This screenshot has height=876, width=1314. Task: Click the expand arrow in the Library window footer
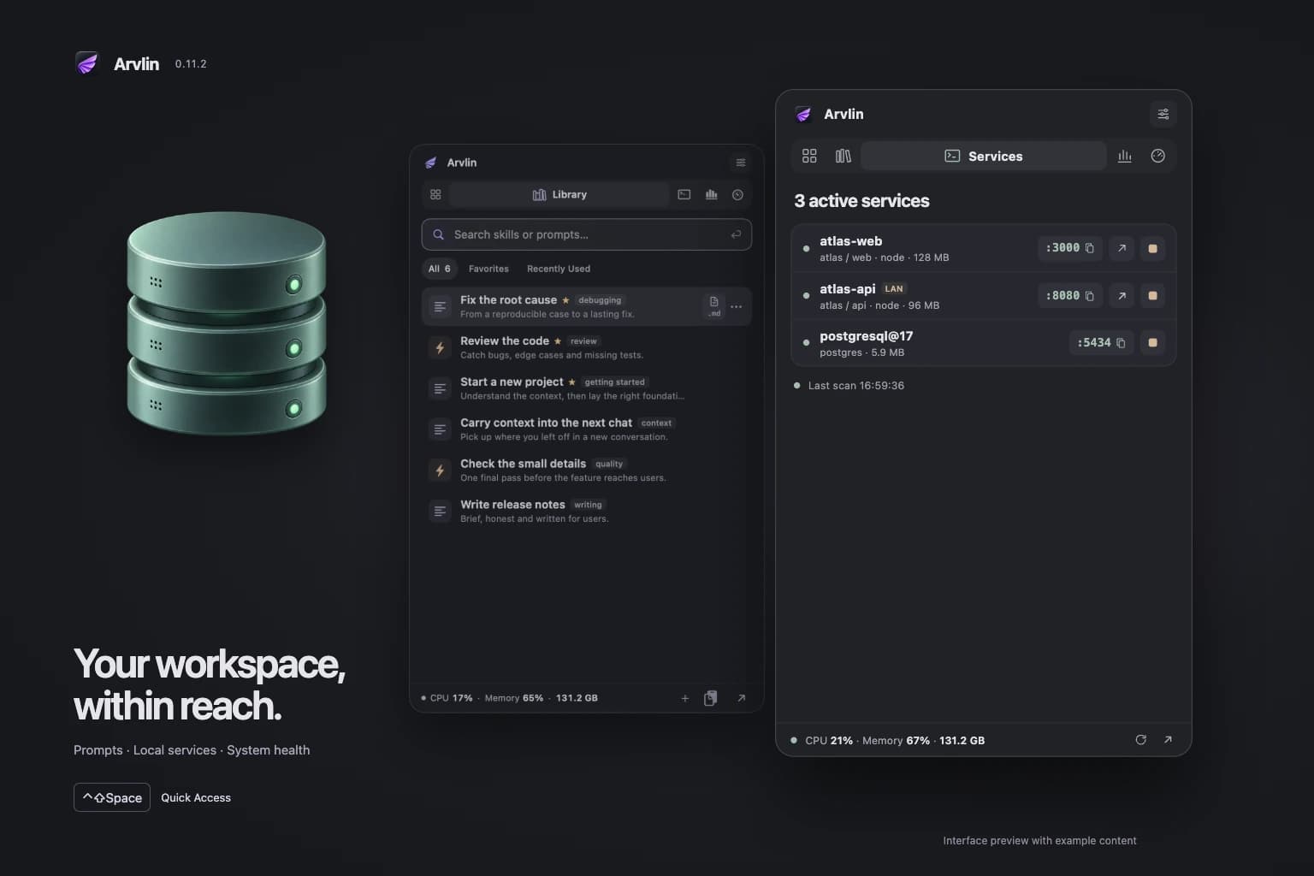741,698
